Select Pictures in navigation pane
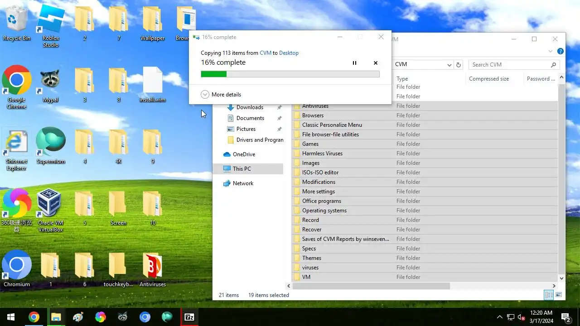The image size is (580, 326). click(246, 129)
